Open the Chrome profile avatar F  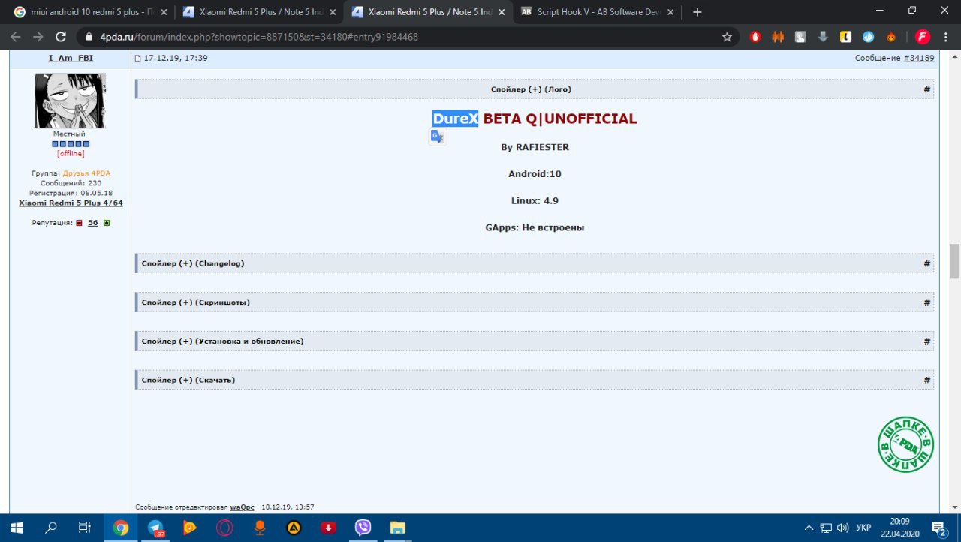click(x=923, y=36)
